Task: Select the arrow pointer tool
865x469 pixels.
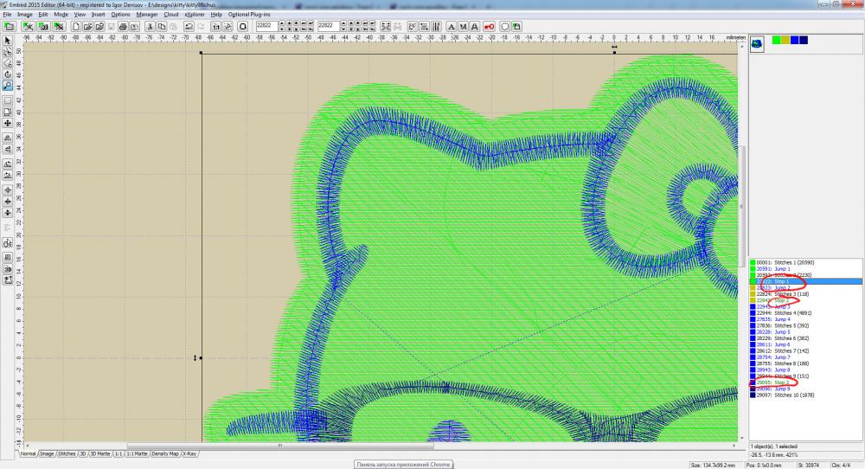Action: tap(7, 41)
